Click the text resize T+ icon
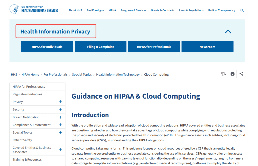 [223, 74]
